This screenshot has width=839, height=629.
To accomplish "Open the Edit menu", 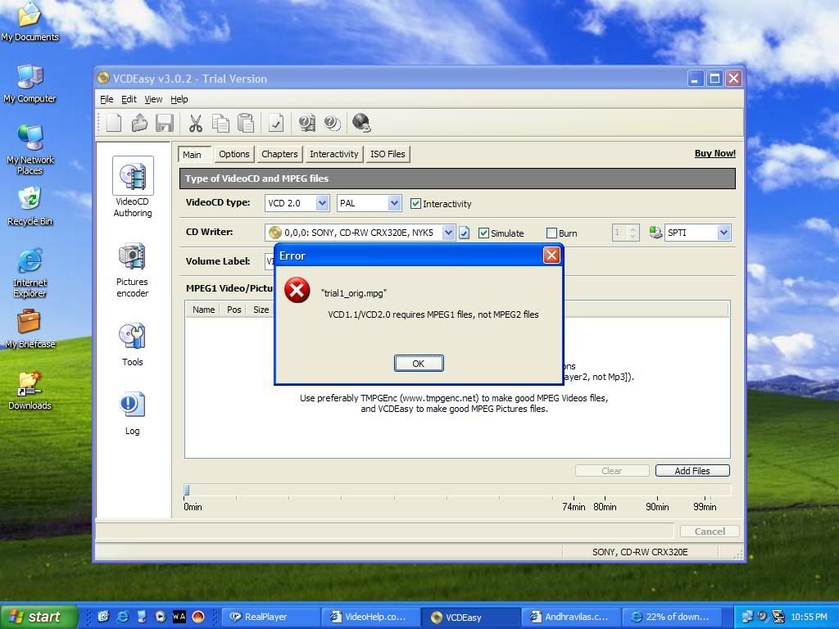I will pos(129,99).
